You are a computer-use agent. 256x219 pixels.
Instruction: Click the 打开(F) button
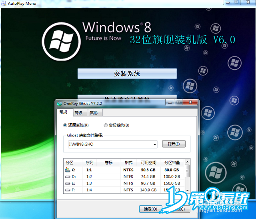point(174,144)
